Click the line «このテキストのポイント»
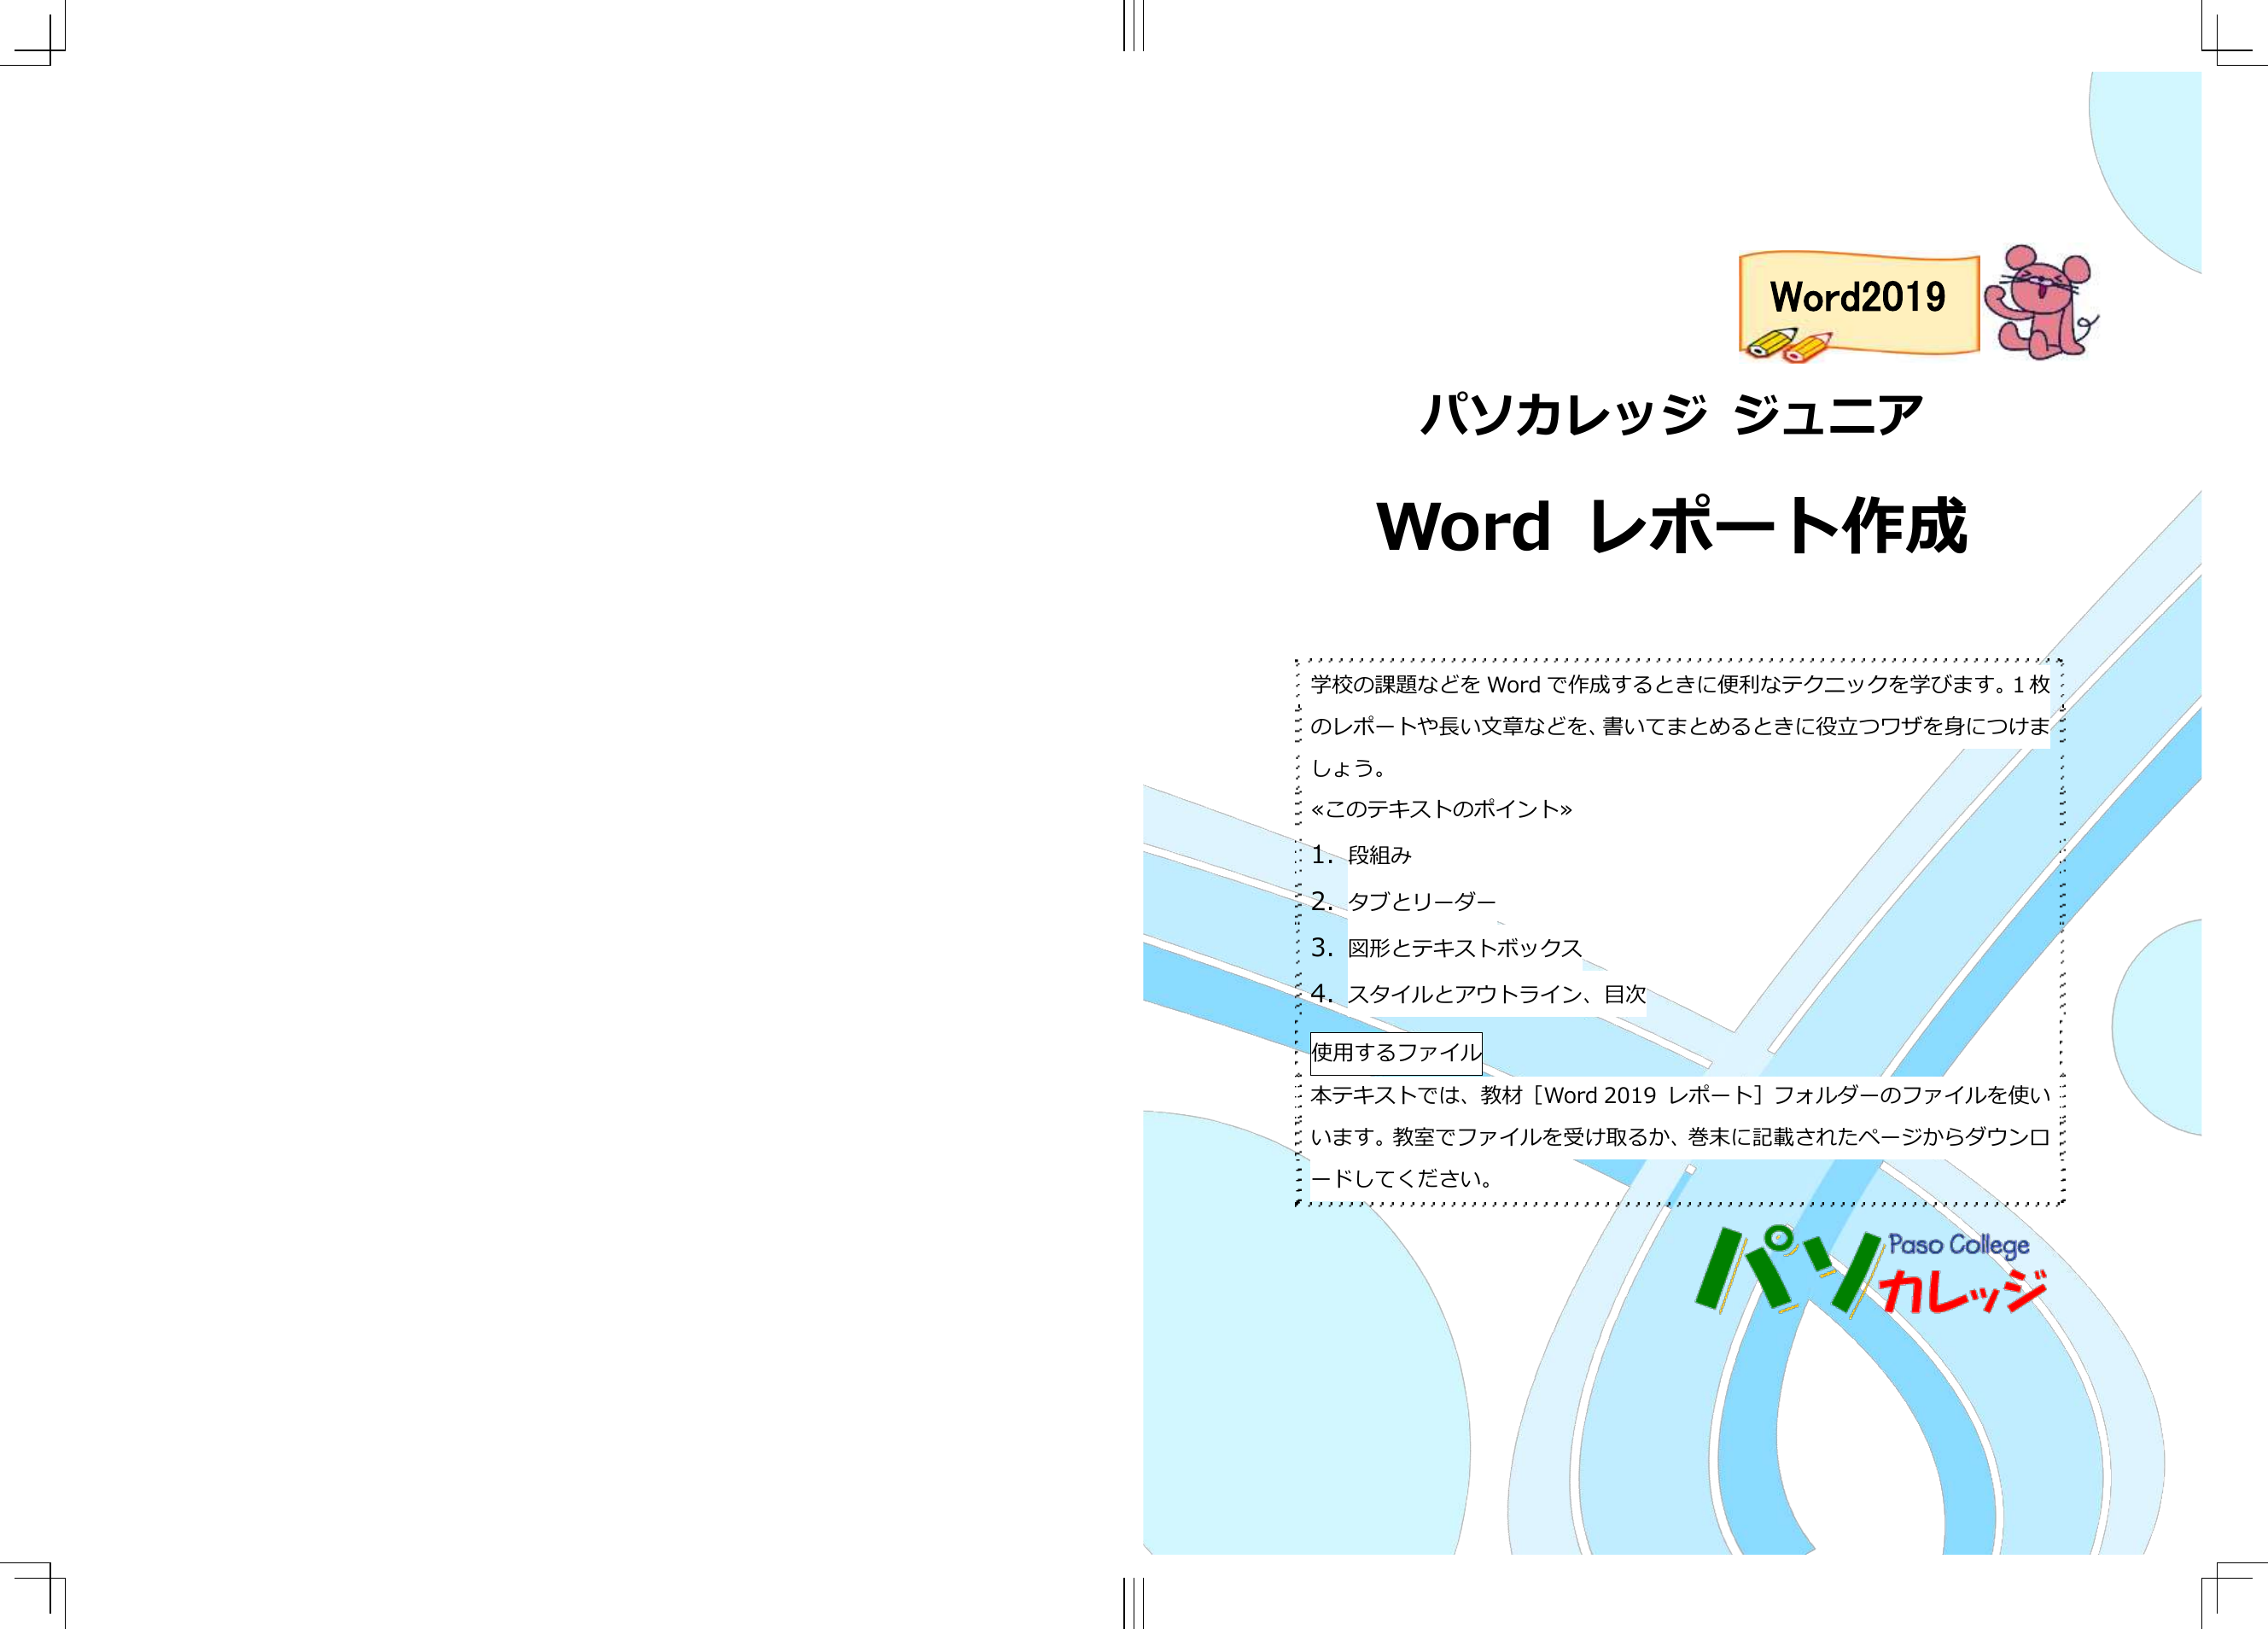 click(x=1441, y=809)
